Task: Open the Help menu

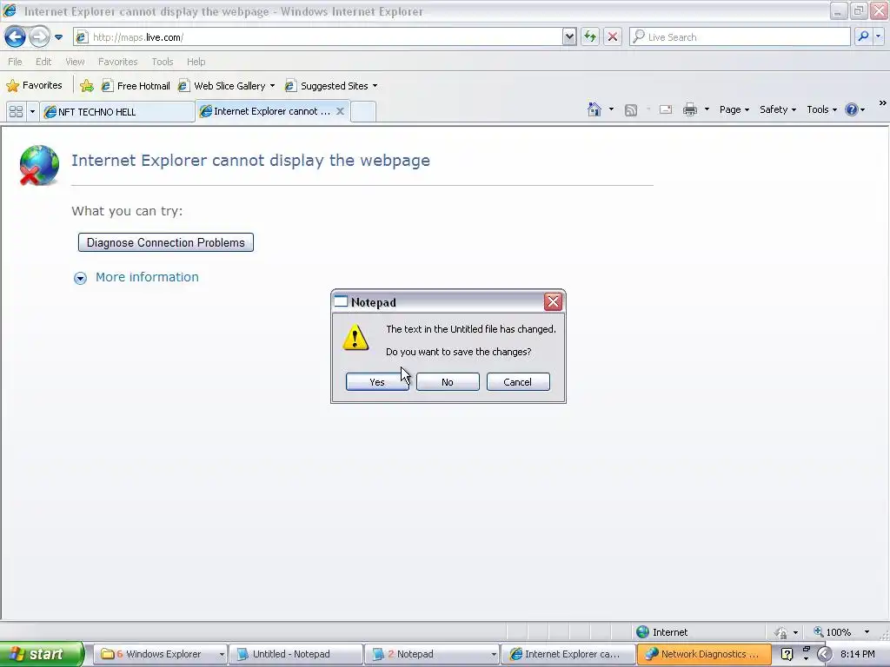Action: 196,62
